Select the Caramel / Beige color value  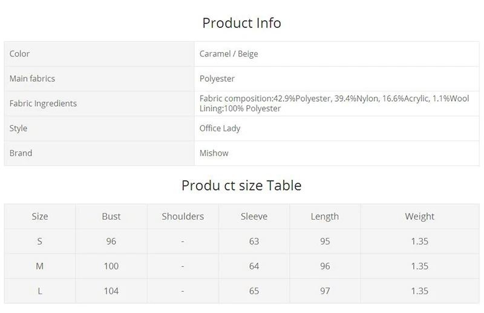229,54
